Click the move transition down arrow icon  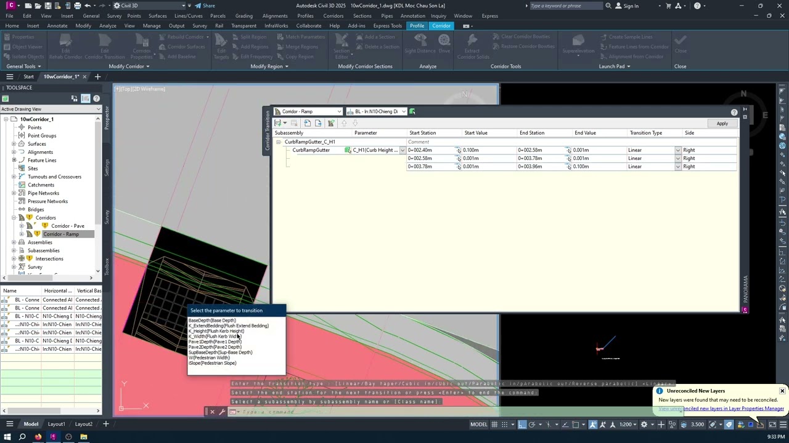coord(355,123)
